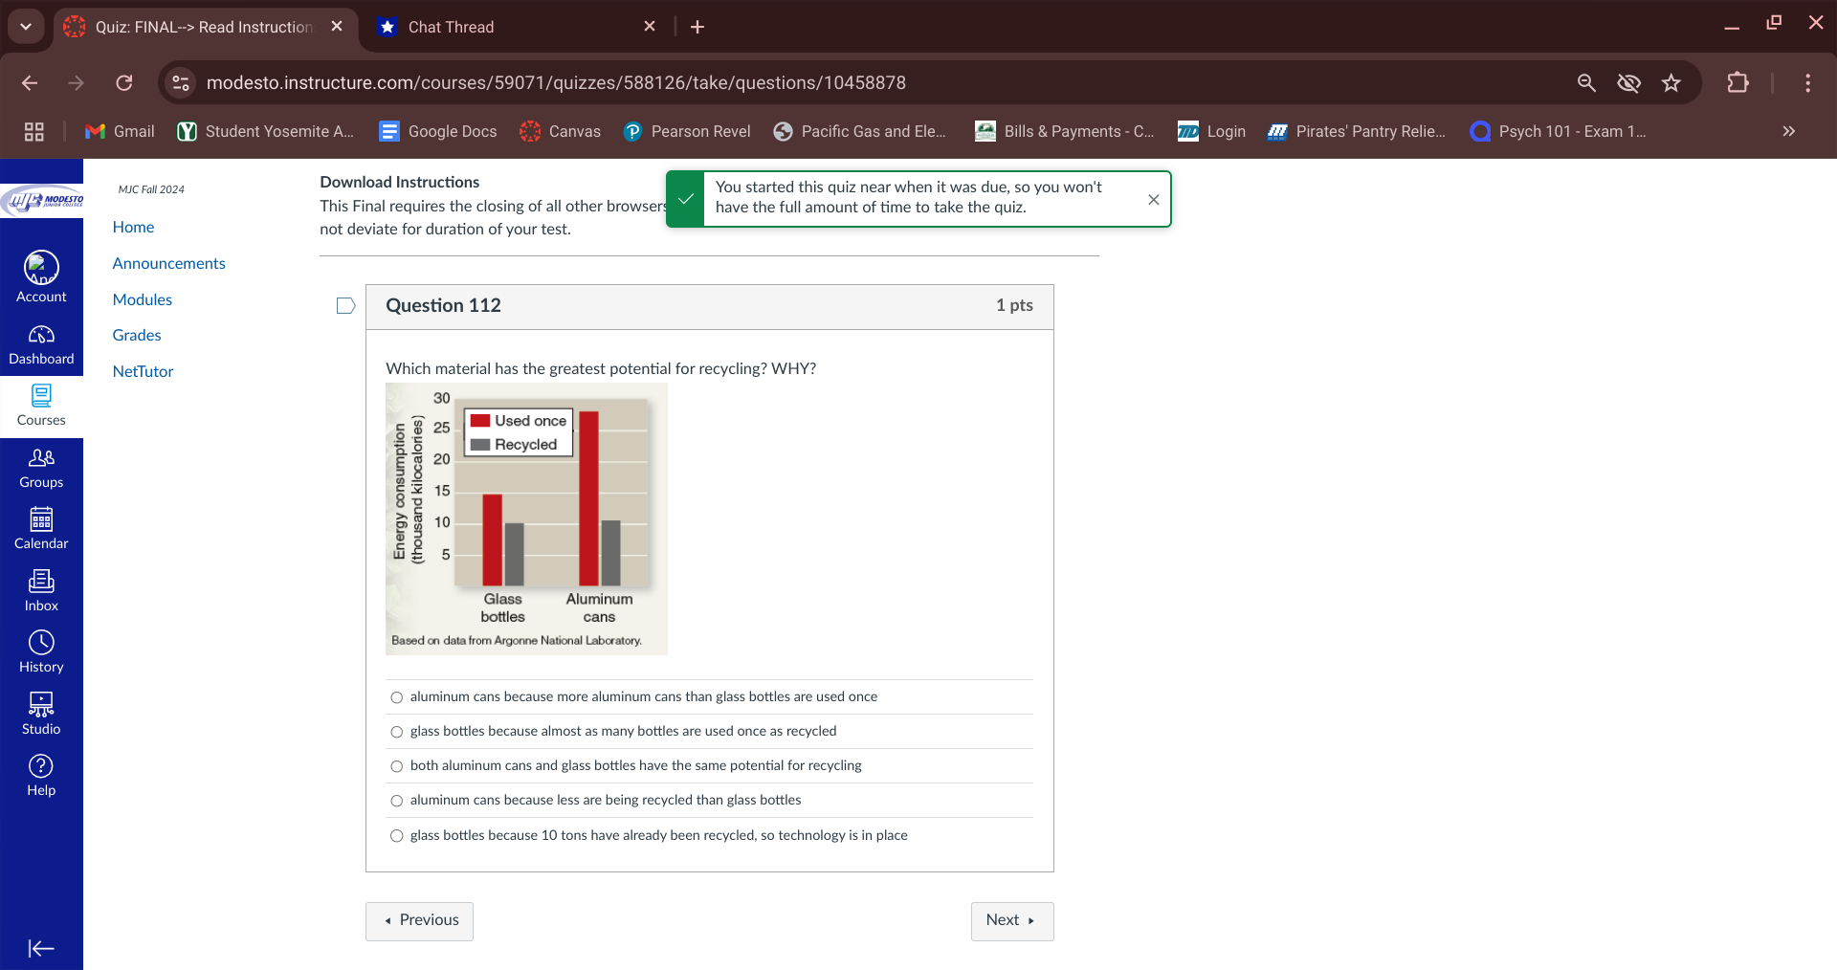This screenshot has height=970, width=1837.
Task: Open the apps grid in bookmarks bar
Action: (x=34, y=132)
